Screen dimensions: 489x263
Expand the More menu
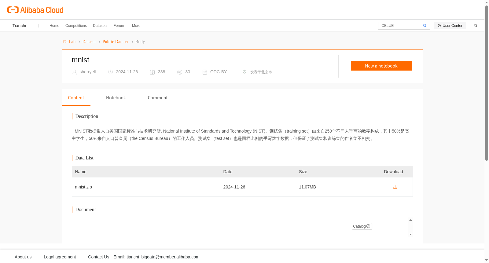tap(136, 26)
